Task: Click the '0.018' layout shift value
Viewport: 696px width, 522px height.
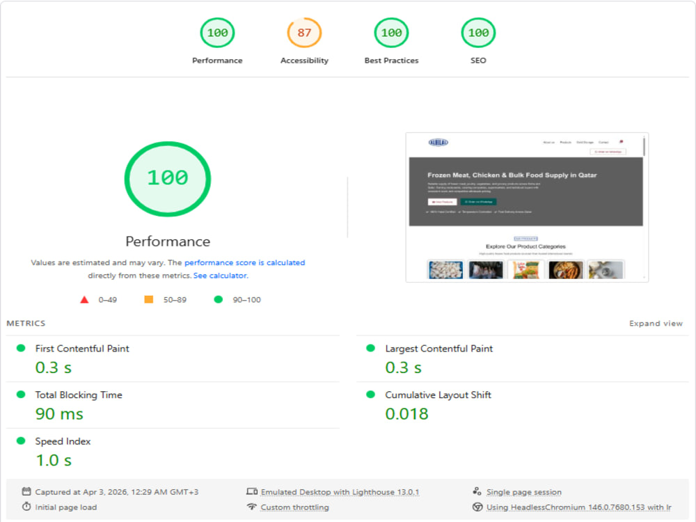Action: (x=406, y=413)
